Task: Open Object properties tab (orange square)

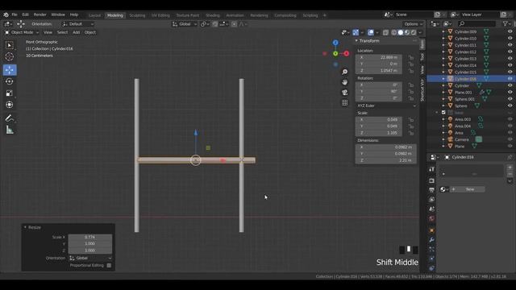Action: (x=432, y=230)
